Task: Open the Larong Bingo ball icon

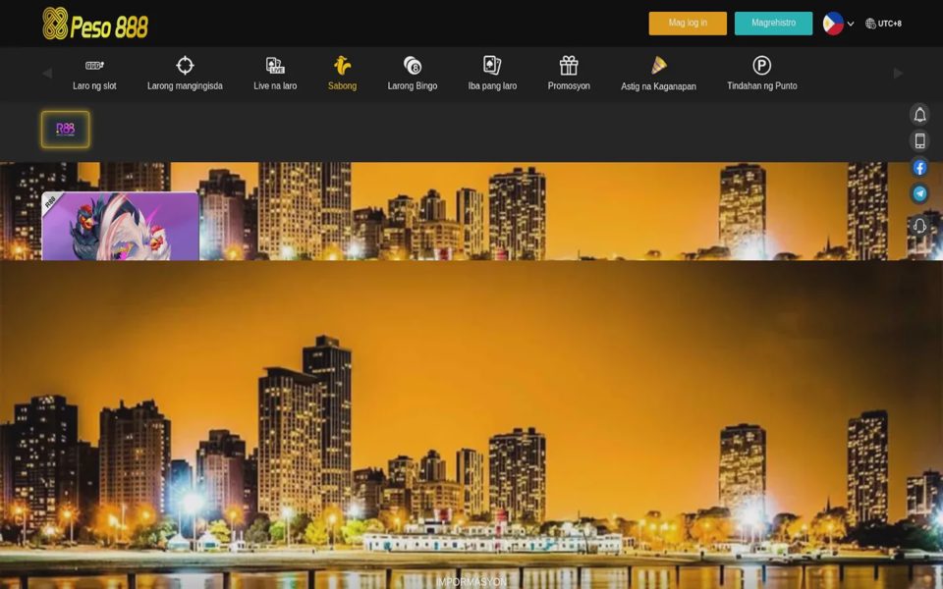Action: tap(413, 65)
